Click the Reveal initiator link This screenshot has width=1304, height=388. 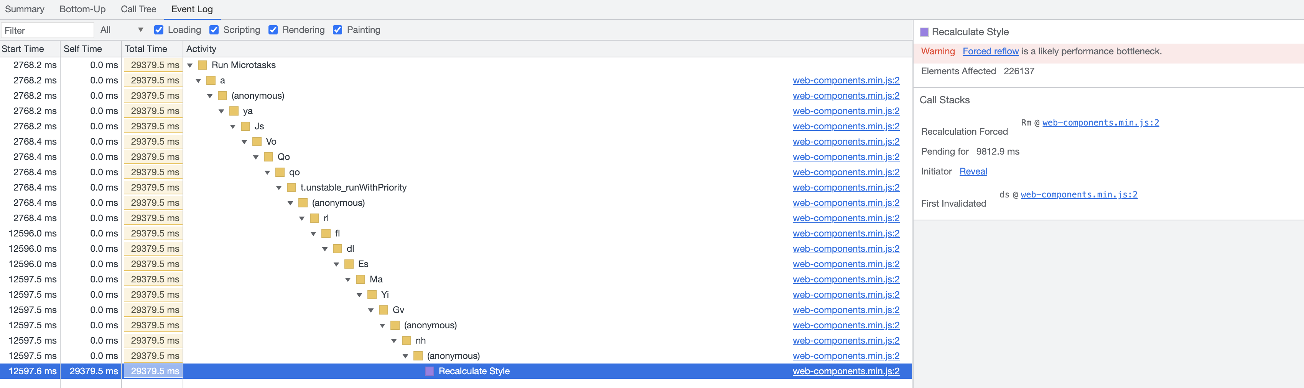click(973, 171)
